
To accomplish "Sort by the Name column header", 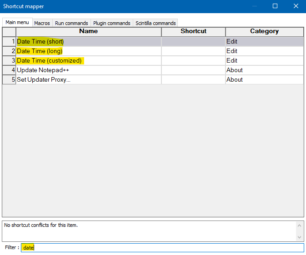I will tap(89, 32).
